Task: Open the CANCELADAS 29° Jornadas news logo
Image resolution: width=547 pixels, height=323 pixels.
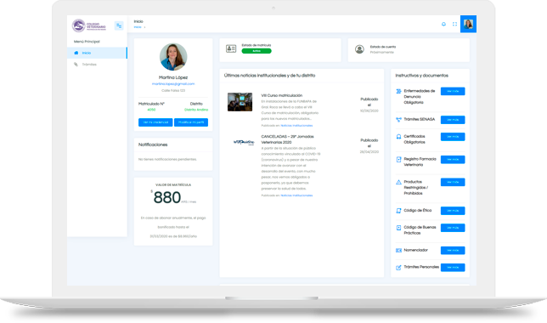Action: (x=244, y=142)
